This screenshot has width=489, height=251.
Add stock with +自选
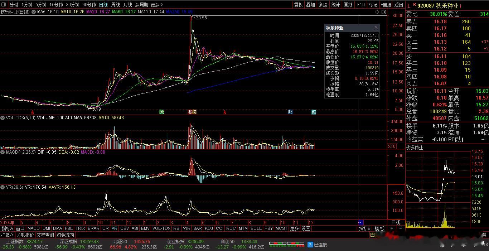point(386,5)
